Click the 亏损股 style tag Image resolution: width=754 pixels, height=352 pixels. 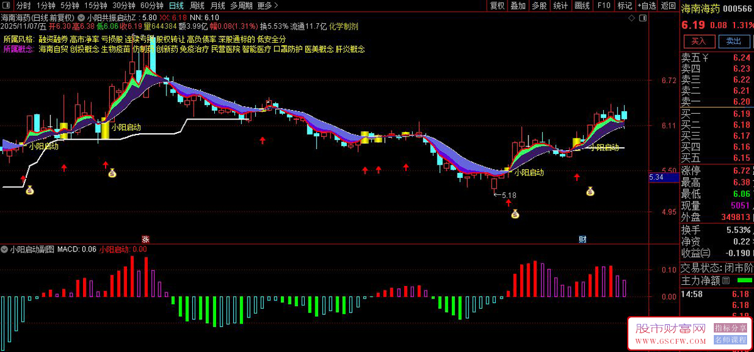tap(112, 39)
